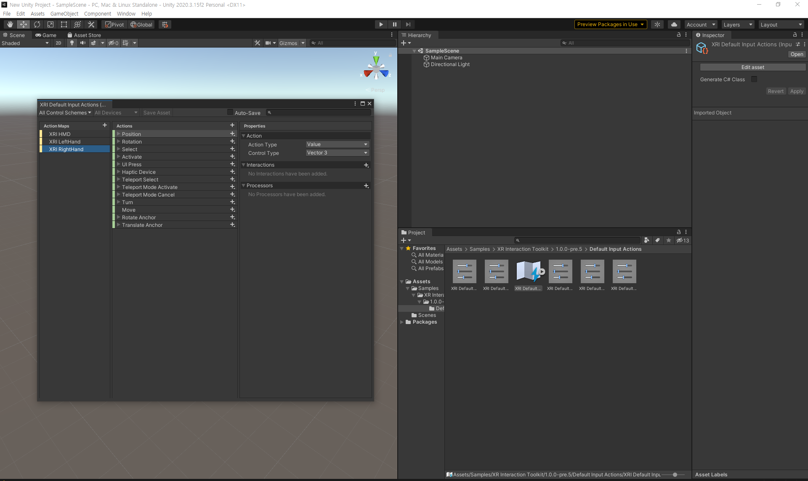This screenshot has height=481, width=808.
Task: Toggle grid snapping icon in toolbar
Action: 165,24
